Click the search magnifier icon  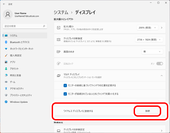coord(44,26)
